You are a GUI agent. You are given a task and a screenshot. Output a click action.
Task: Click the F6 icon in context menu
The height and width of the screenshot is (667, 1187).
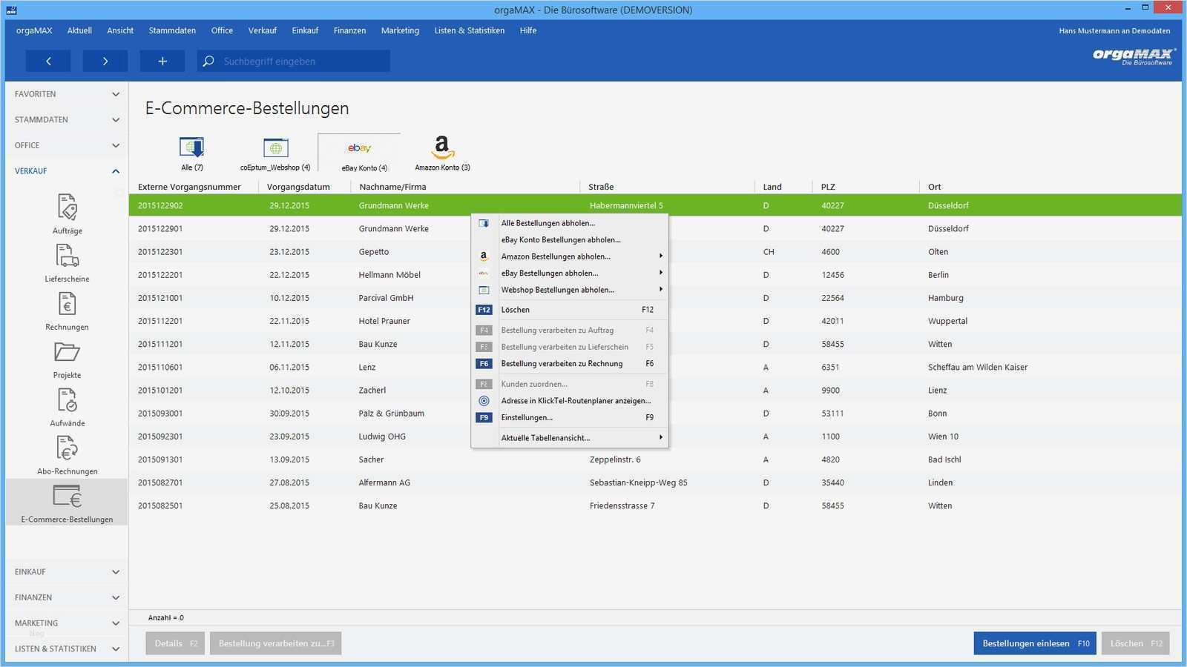(x=484, y=364)
